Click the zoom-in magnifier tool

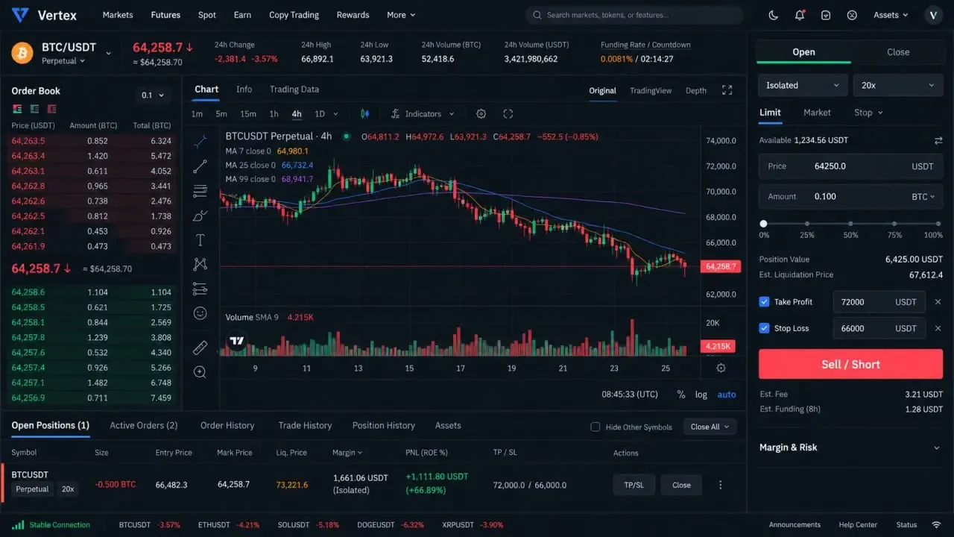[200, 371]
